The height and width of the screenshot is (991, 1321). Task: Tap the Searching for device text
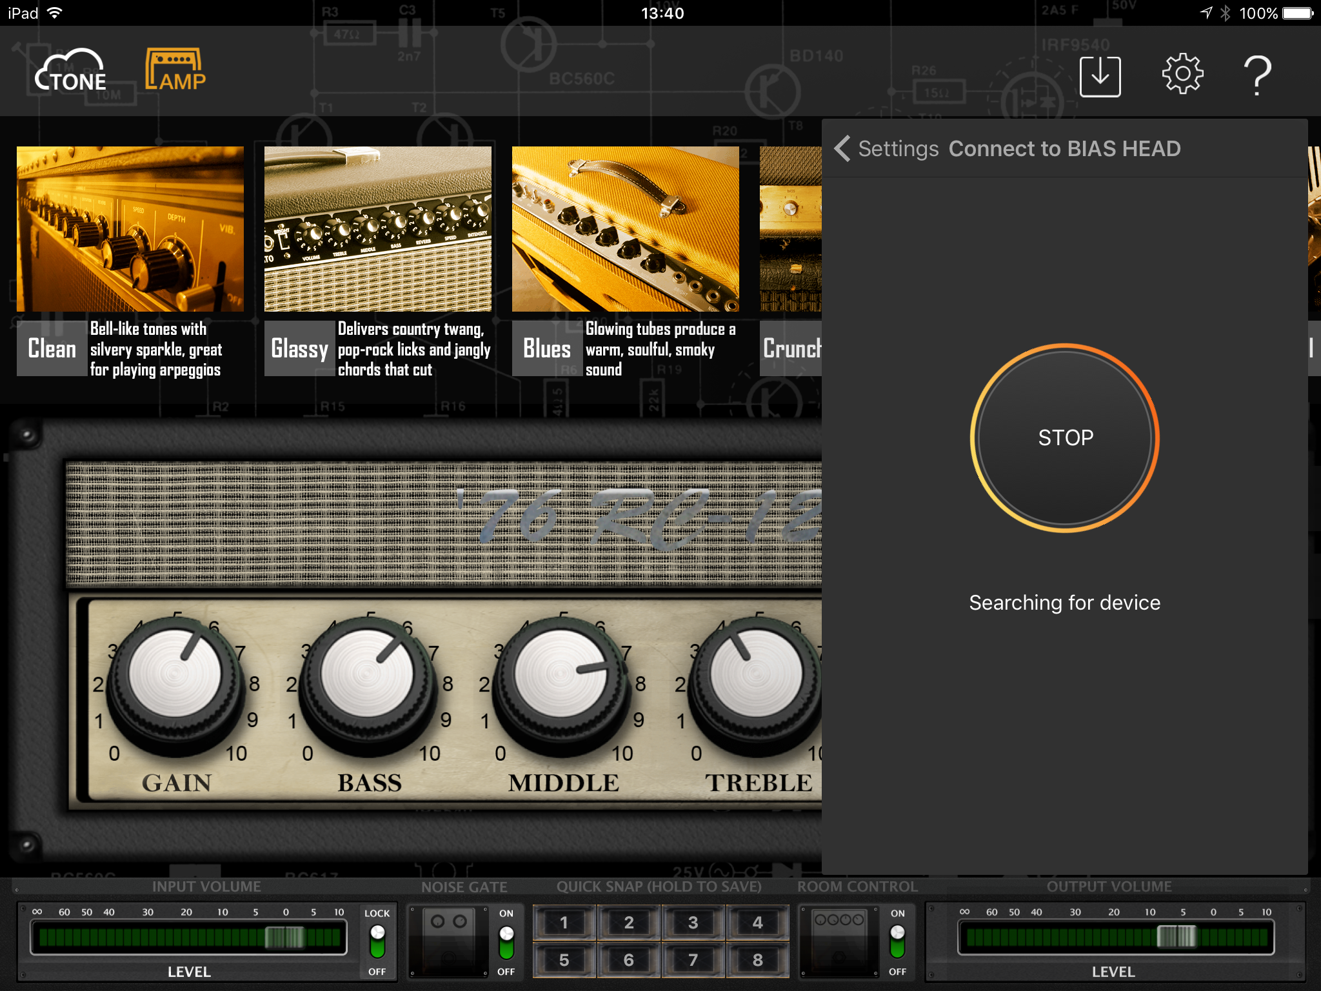[x=1065, y=603]
